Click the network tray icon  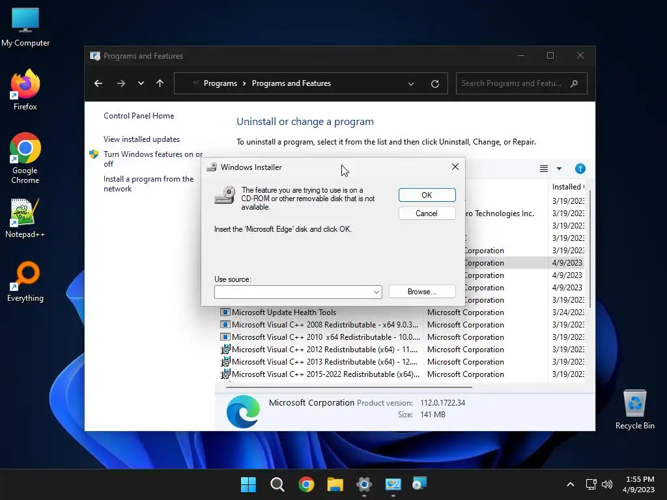(x=591, y=484)
